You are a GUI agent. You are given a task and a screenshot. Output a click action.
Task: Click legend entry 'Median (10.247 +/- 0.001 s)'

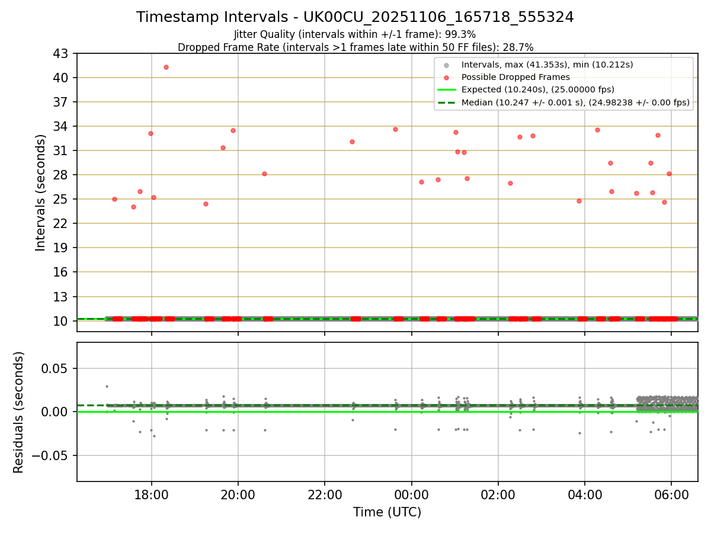[576, 102]
